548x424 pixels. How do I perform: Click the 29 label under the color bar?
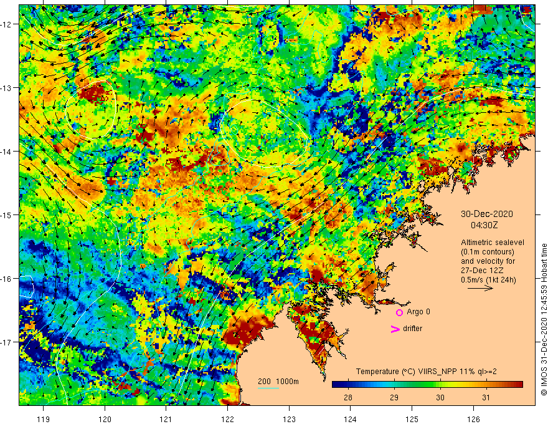point(394,397)
